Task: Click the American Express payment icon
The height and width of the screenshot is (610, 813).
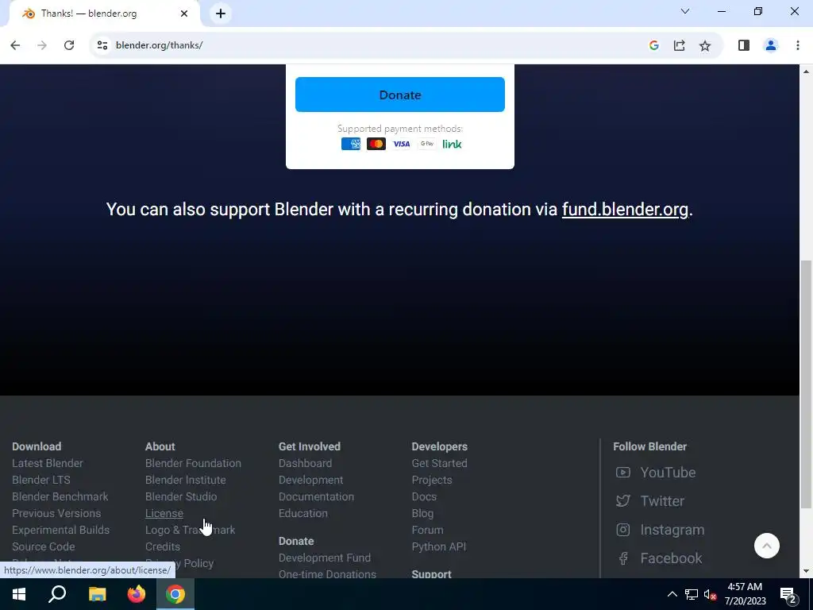Action: tap(350, 144)
